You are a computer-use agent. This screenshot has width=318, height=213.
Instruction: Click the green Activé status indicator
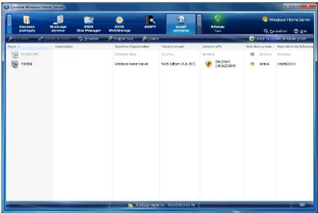(252, 64)
